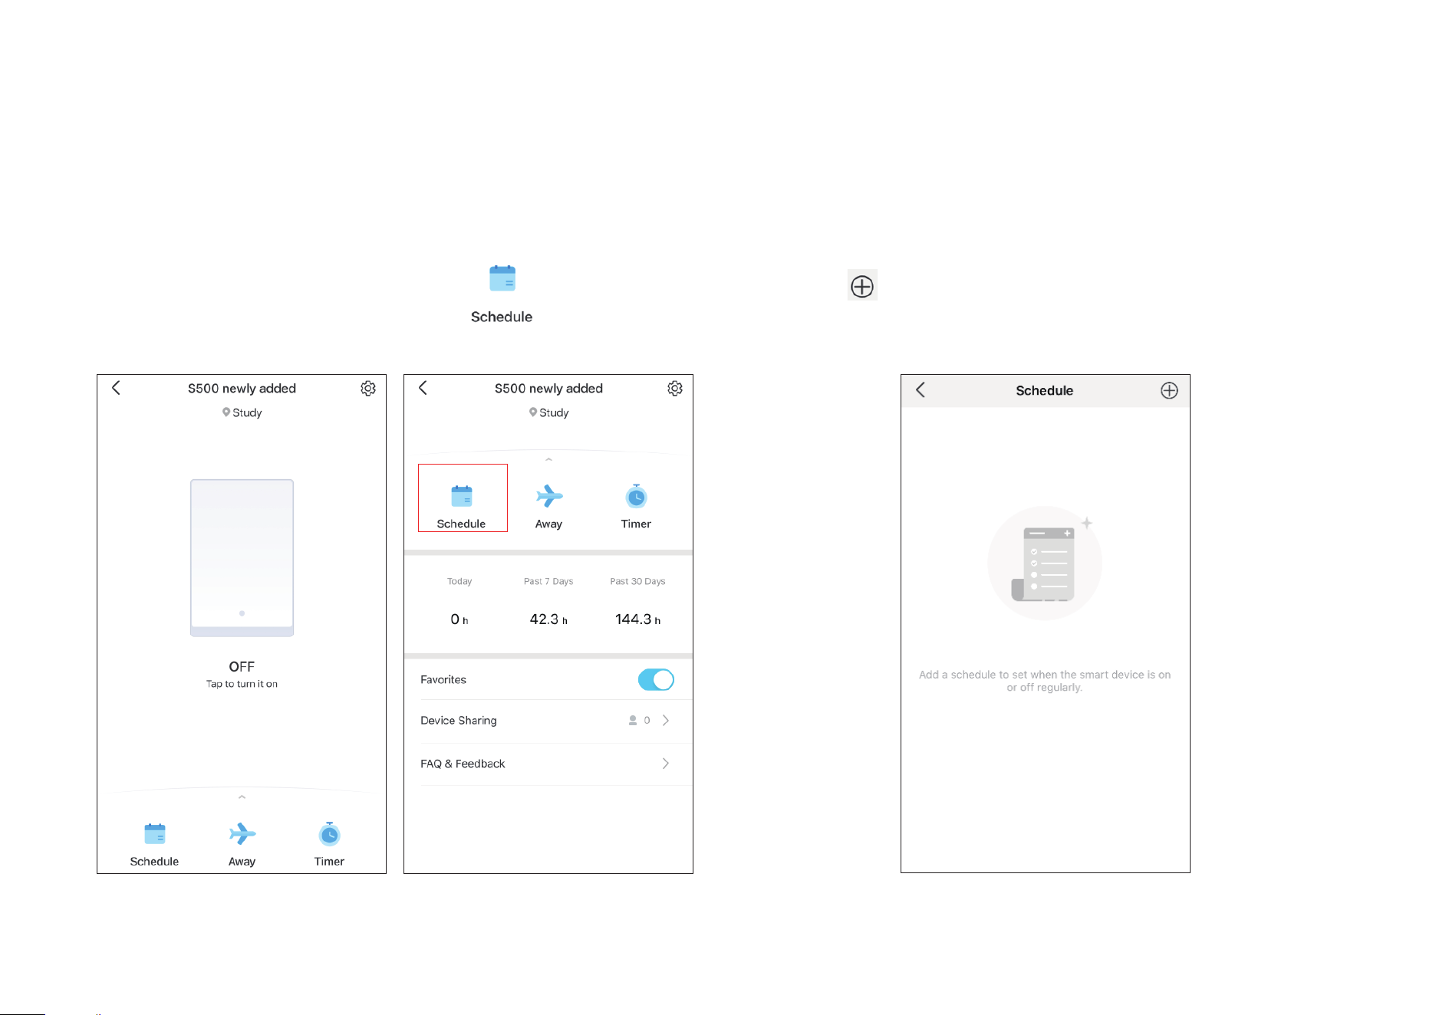Screen dimensions: 1436x1015
Task: Toggle the Favorites switch off
Action: pos(656,680)
